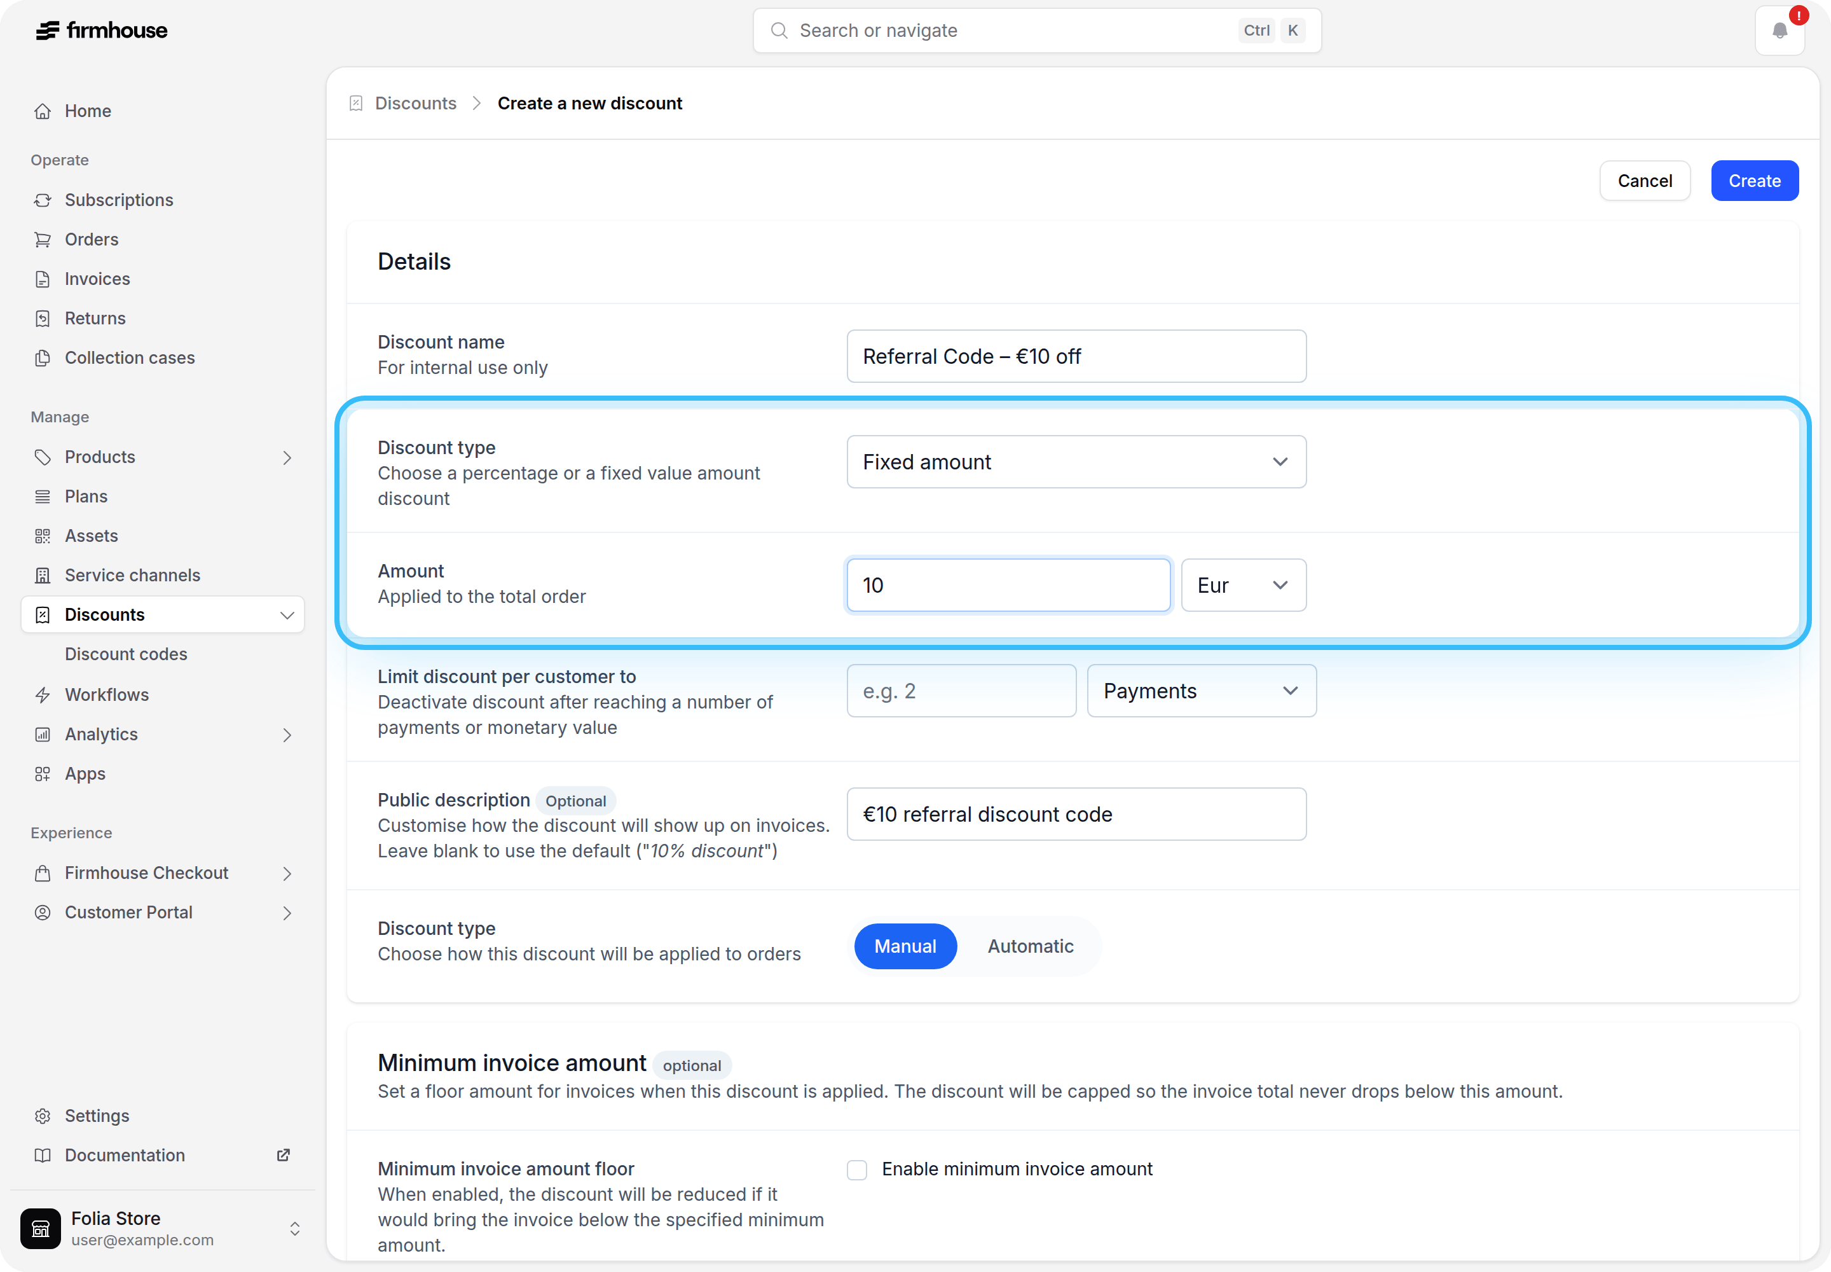
Task: Click the Collection cases icon
Action: [x=43, y=358]
